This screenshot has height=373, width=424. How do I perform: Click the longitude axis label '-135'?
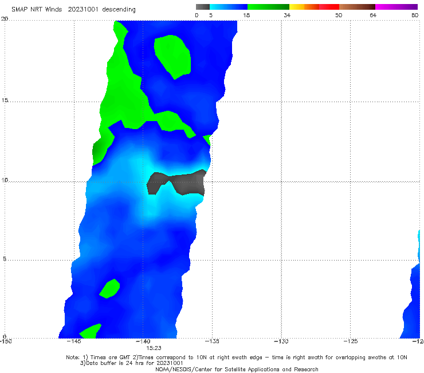(212, 341)
